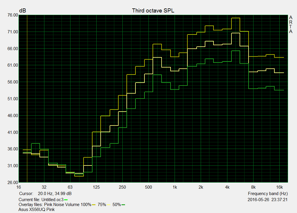
Task: Click the 'Third octave SPL' chart title
Action: (153, 11)
